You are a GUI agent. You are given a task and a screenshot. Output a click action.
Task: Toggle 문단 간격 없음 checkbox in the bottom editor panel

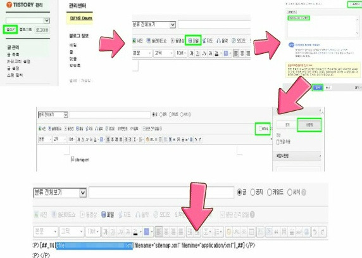coord(223,214)
